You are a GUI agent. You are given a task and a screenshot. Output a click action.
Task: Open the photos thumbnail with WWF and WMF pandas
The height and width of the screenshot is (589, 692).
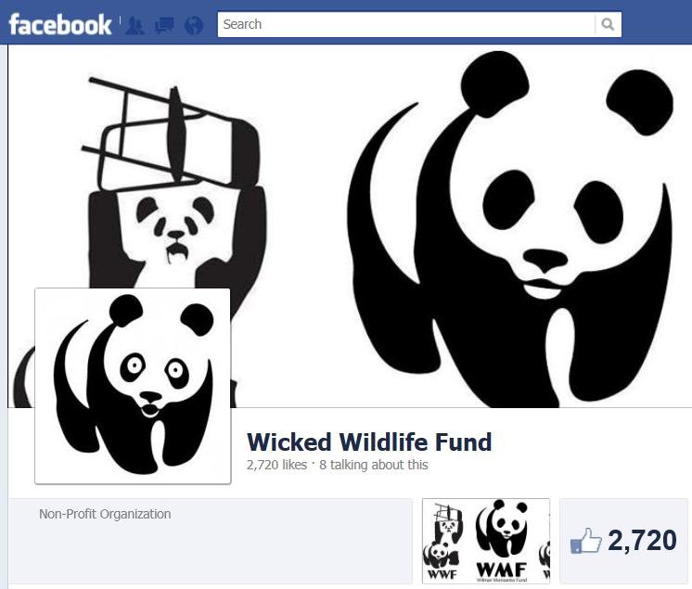(486, 541)
